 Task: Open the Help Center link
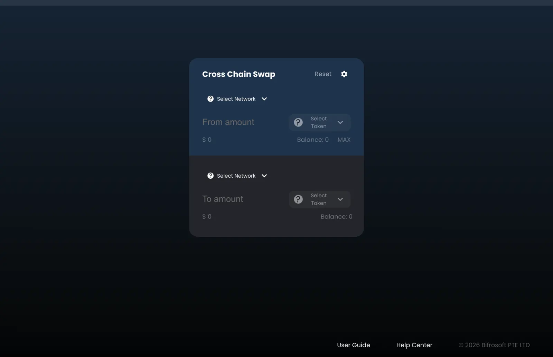coord(414,345)
